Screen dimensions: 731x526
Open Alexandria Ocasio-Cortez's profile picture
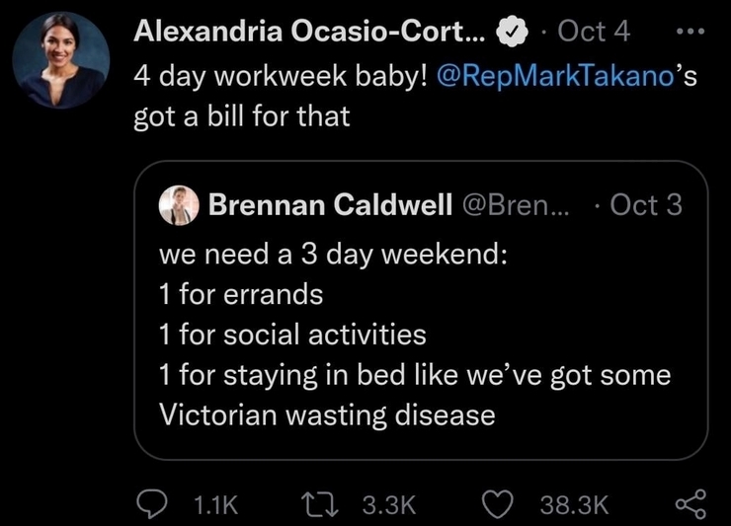[x=61, y=60]
